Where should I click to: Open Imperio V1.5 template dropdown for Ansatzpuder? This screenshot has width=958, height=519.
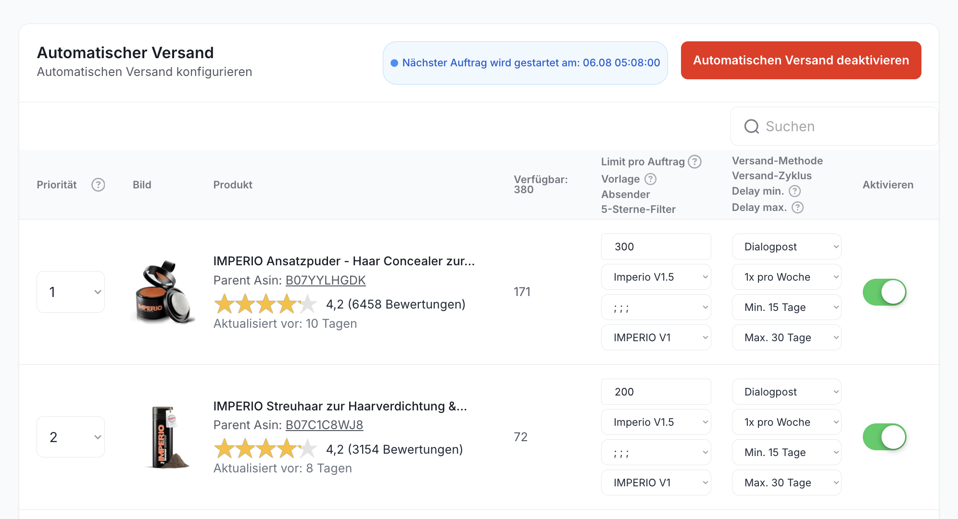coord(656,277)
